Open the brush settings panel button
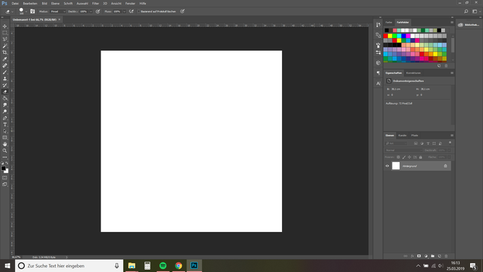The width and height of the screenshot is (483, 272). tap(33, 12)
